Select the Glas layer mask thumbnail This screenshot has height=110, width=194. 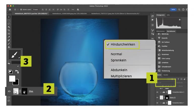click(24, 91)
